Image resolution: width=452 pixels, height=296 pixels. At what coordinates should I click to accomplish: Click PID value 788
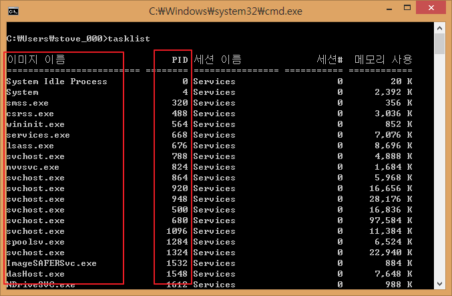(x=180, y=156)
